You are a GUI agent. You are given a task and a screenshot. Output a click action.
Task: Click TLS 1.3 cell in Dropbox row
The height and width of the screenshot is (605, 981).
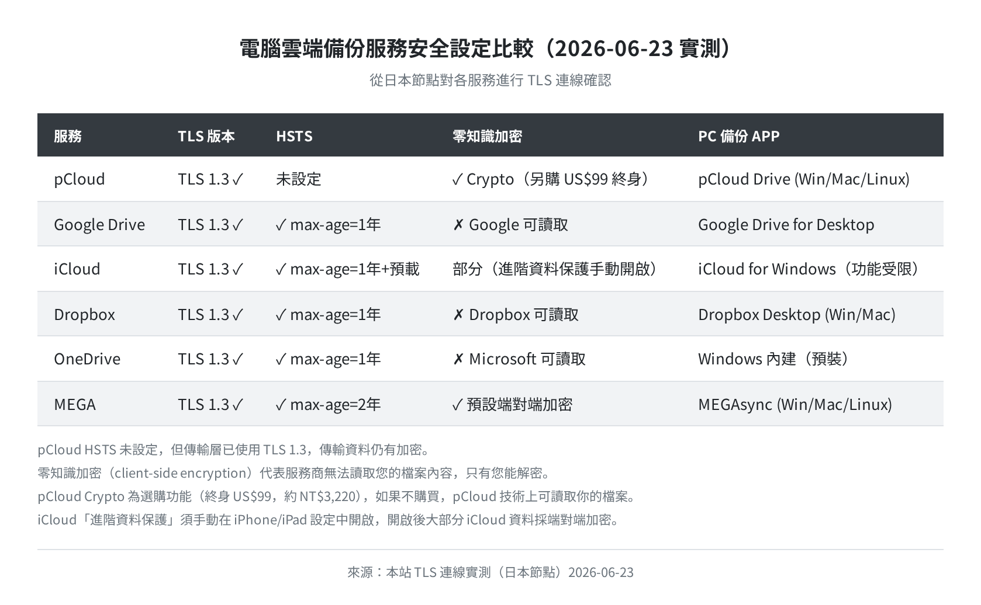tap(210, 314)
